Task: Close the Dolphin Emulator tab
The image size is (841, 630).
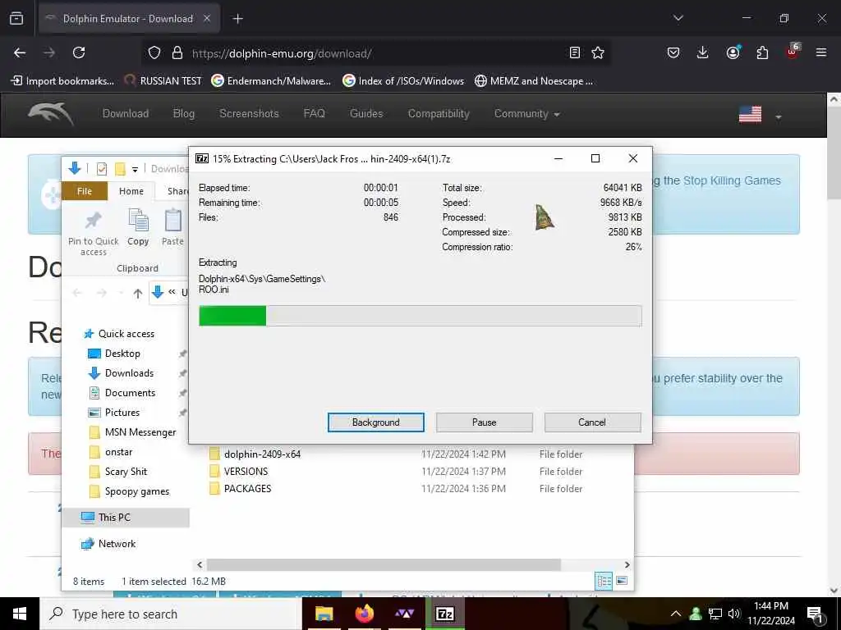Action: tap(207, 19)
